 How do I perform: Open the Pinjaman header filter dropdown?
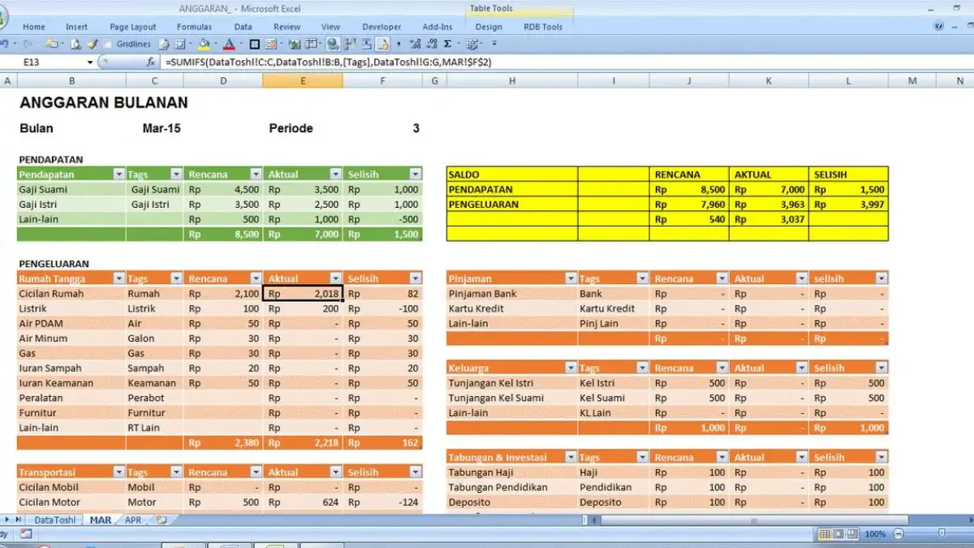coord(570,278)
